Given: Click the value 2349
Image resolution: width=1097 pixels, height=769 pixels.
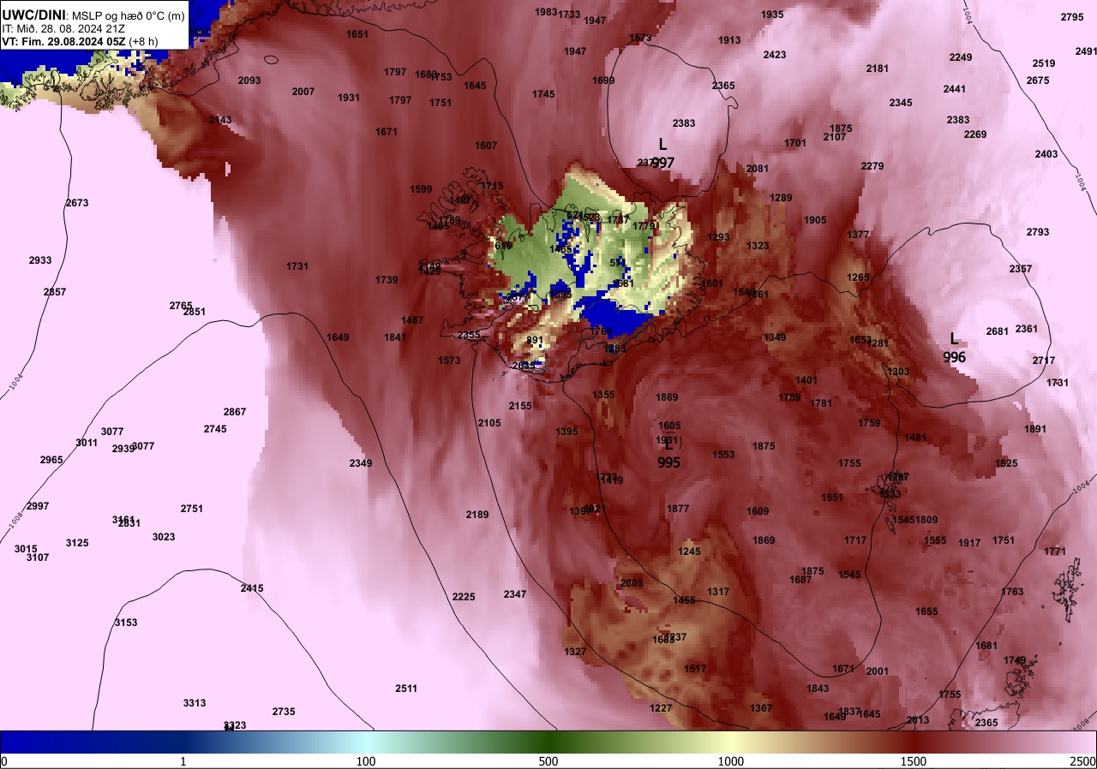Looking at the screenshot, I should 361,463.
